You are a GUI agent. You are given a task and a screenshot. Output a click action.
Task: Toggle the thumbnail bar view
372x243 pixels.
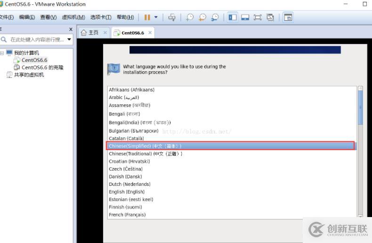coord(245,17)
